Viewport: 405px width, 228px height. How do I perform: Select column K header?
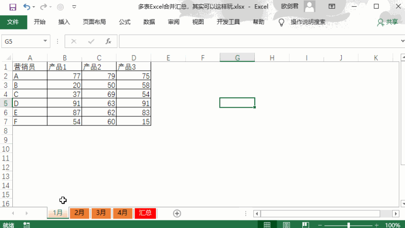[376, 57]
